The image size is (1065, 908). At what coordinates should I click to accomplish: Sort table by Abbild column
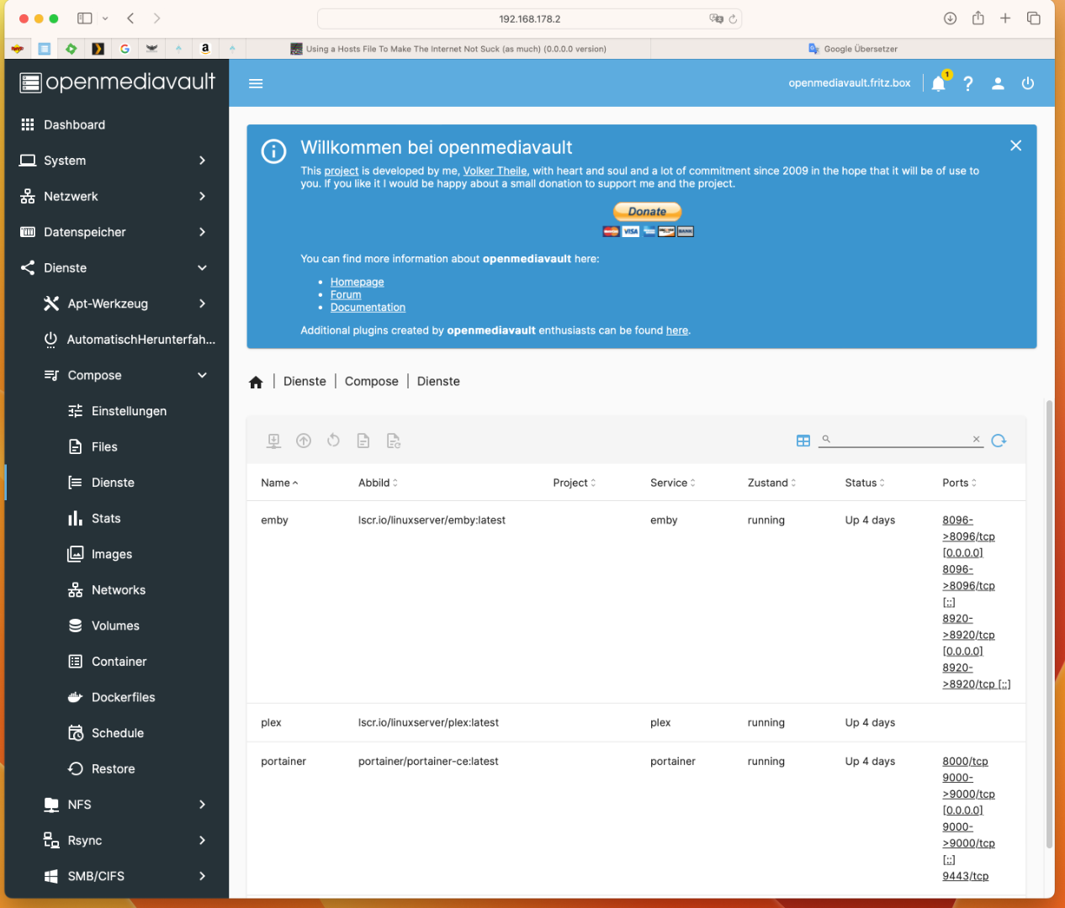pos(378,483)
